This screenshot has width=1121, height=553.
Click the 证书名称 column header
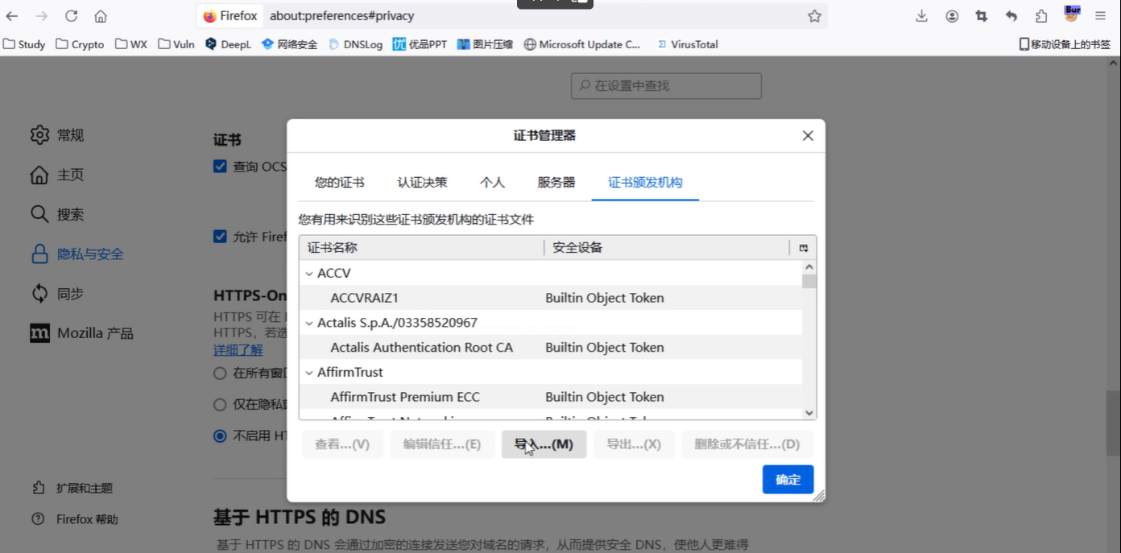pos(422,248)
